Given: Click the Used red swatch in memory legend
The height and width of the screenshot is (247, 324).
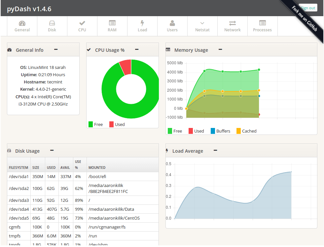Looking at the screenshot, I should (x=191, y=131).
